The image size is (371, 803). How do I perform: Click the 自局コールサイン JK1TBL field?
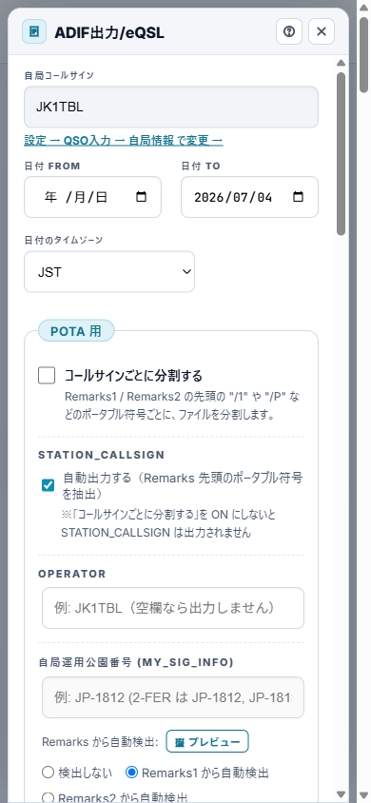tap(171, 107)
